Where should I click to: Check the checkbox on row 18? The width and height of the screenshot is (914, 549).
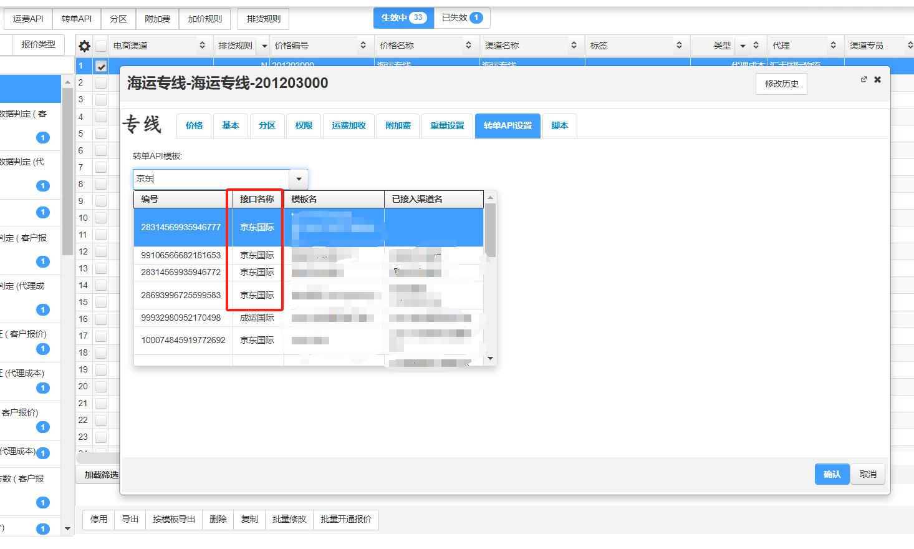101,352
